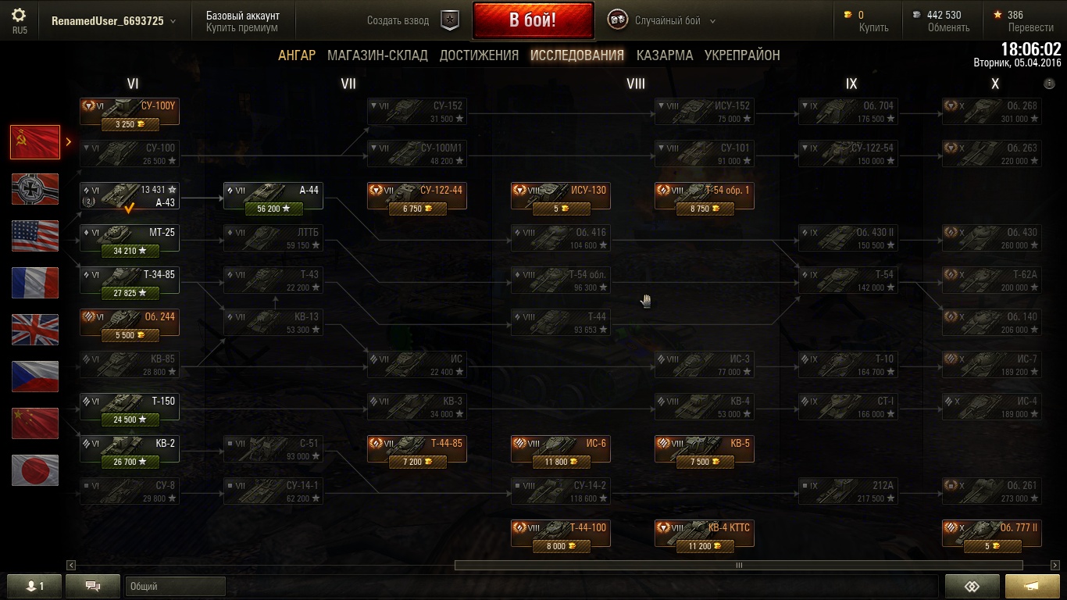Select the Chinese nation flag
1067x600 pixels.
[x=35, y=423]
